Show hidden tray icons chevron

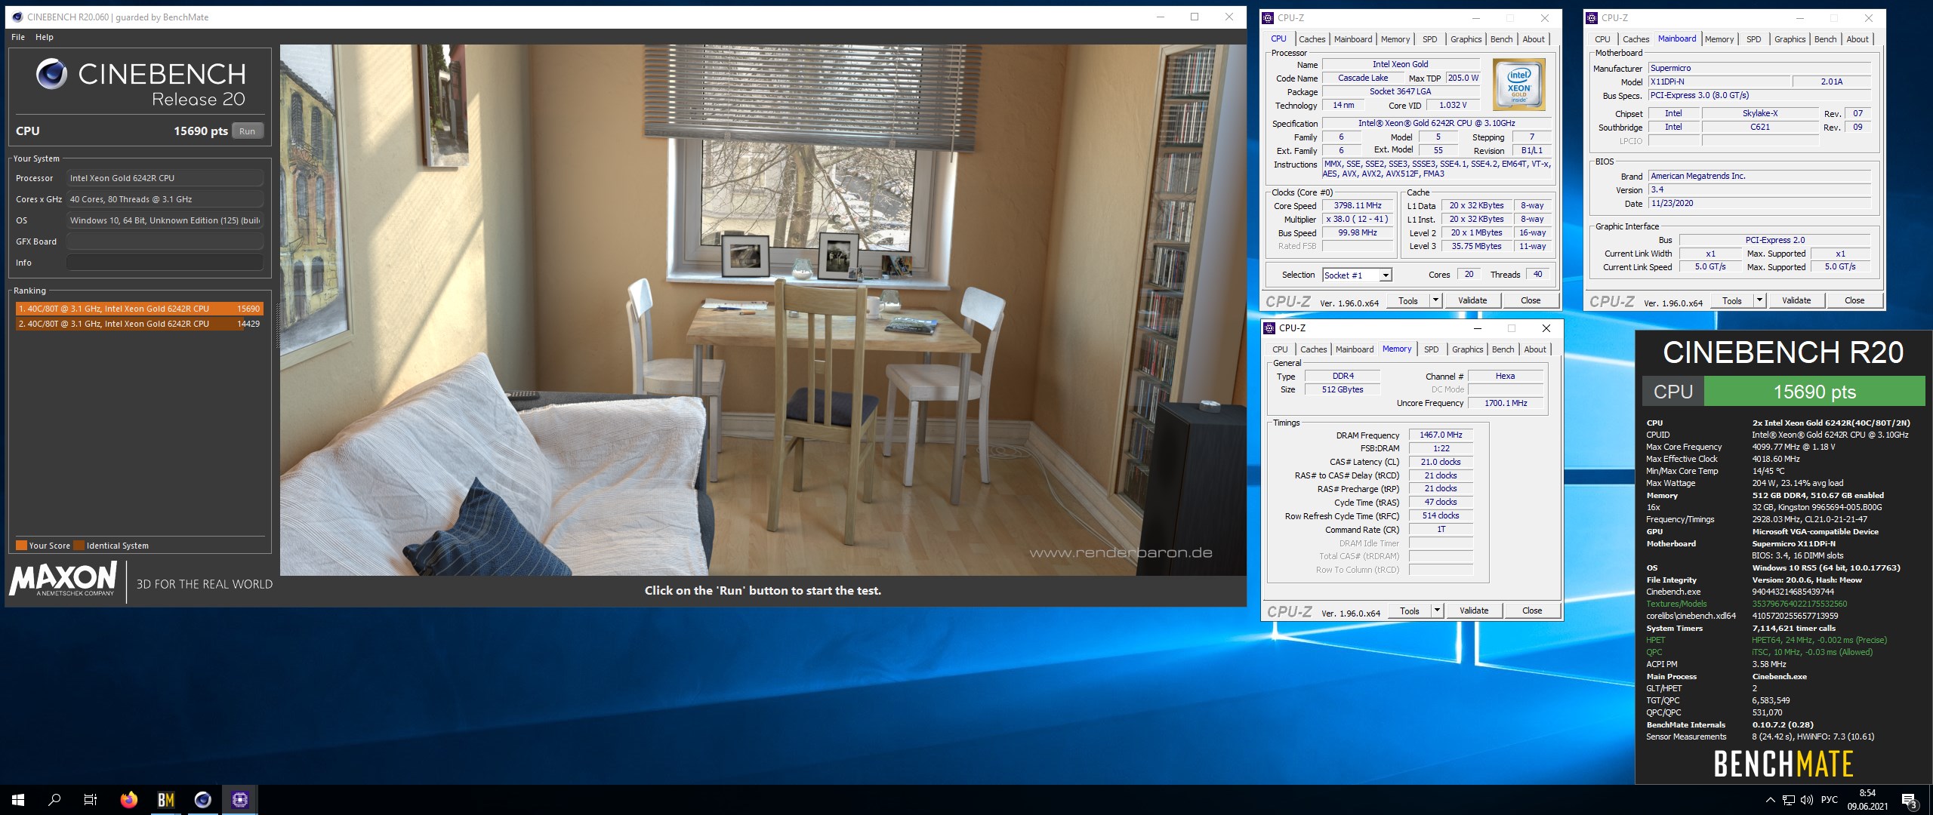click(x=1771, y=800)
